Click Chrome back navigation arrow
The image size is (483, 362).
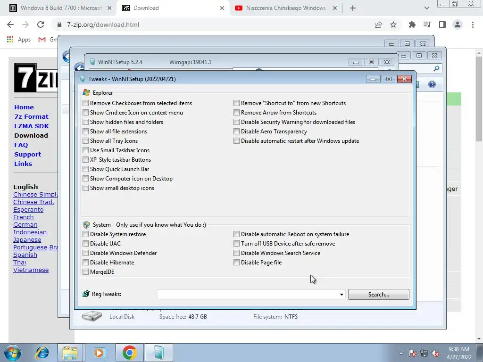[x=10, y=25]
